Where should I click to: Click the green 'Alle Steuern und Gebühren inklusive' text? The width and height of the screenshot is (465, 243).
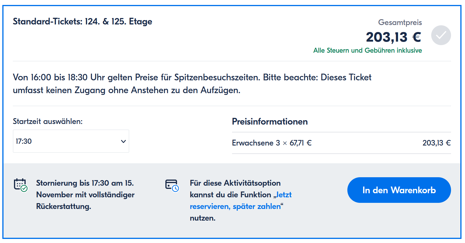coord(367,50)
